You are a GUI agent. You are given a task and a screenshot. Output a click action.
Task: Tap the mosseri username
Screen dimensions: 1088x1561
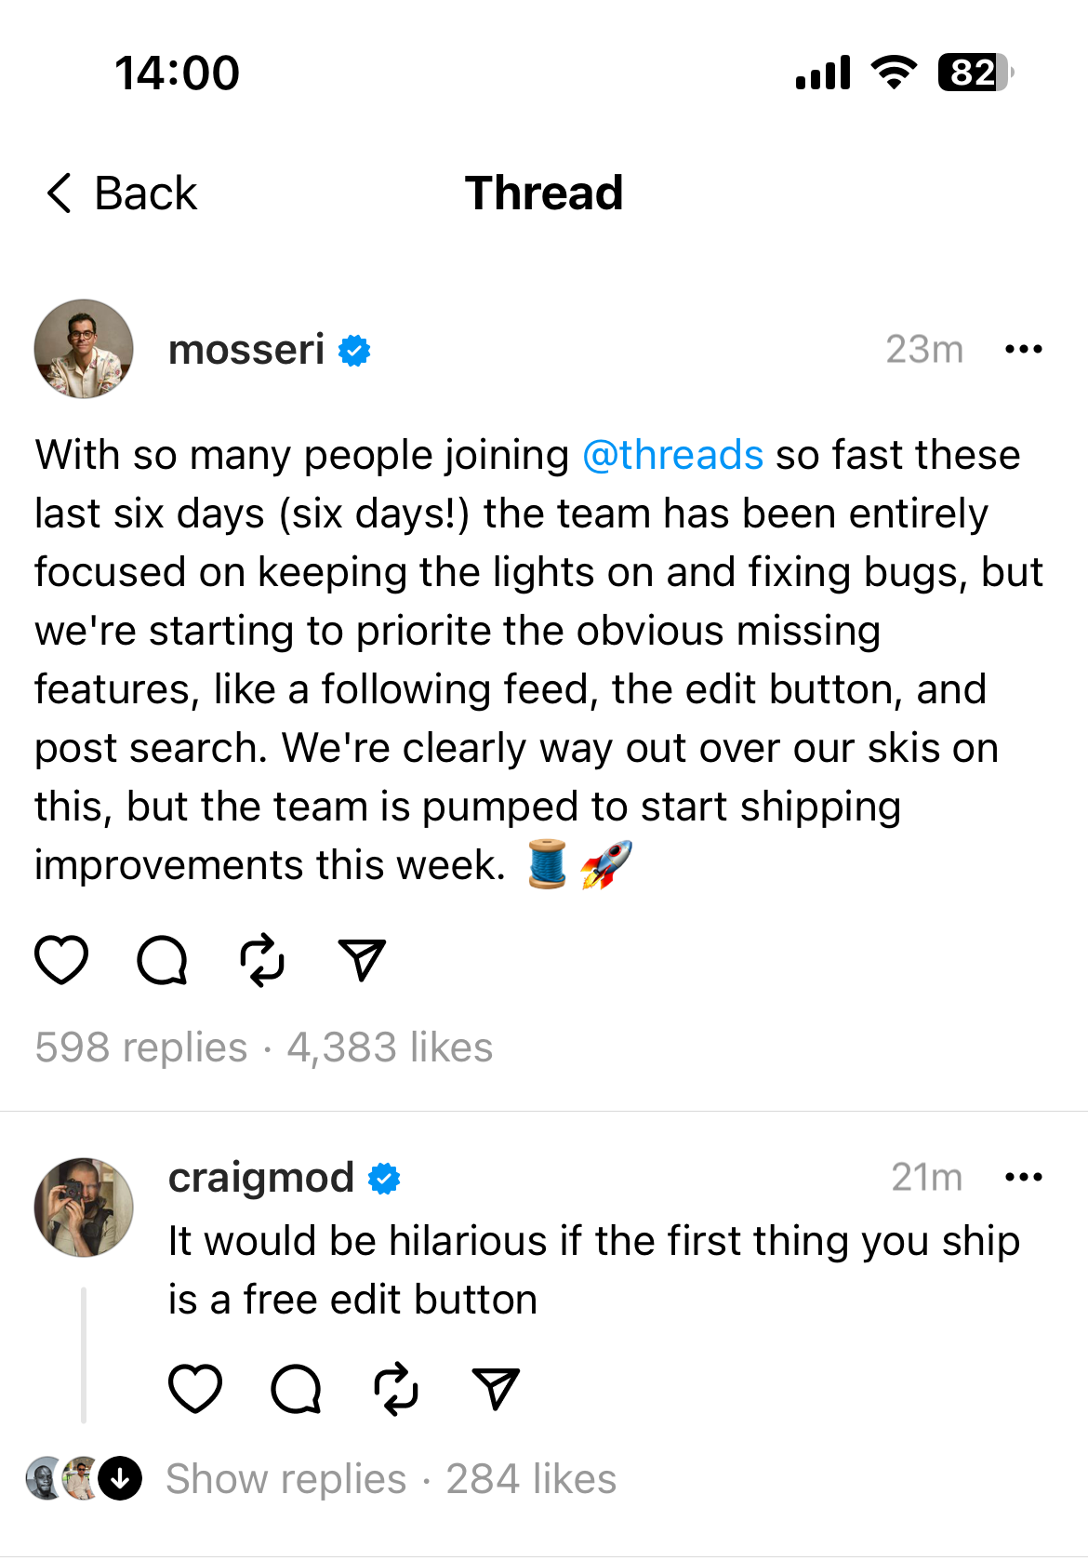246,350
